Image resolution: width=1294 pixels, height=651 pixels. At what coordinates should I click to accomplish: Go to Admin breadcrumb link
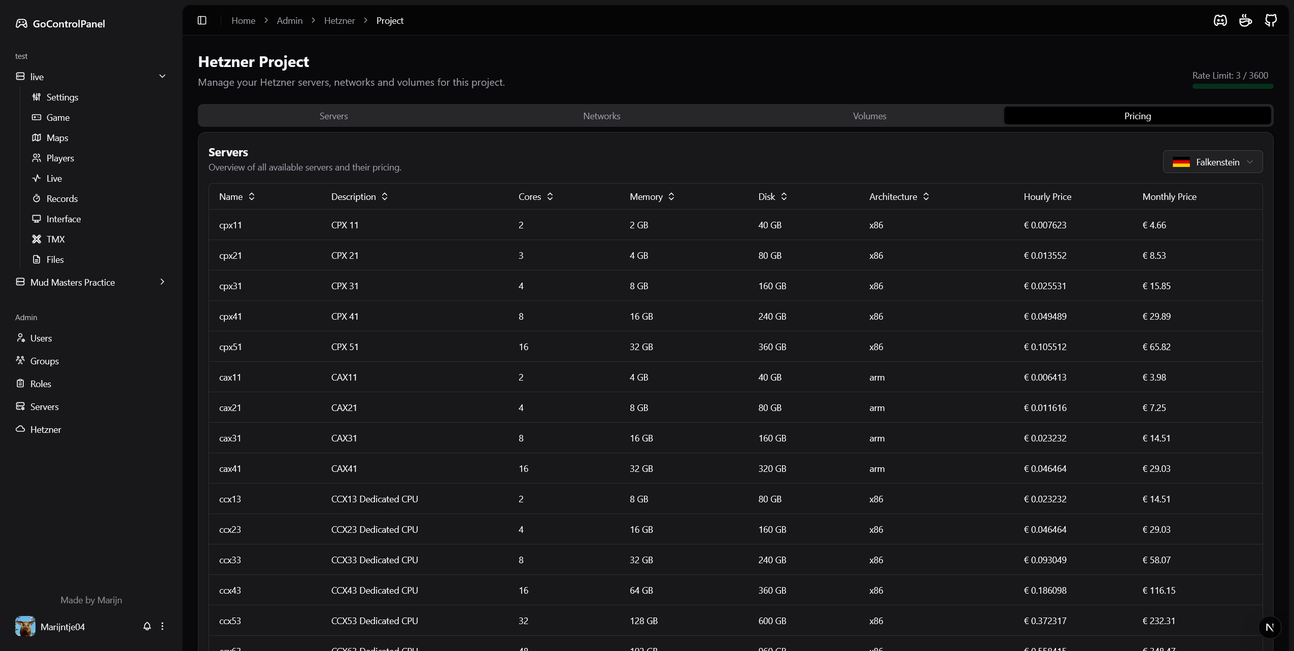(289, 20)
